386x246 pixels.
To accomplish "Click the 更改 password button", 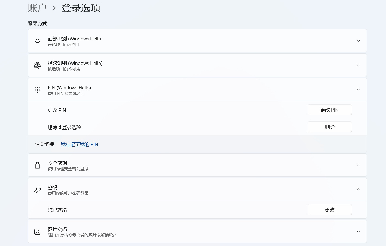I will click(x=330, y=210).
